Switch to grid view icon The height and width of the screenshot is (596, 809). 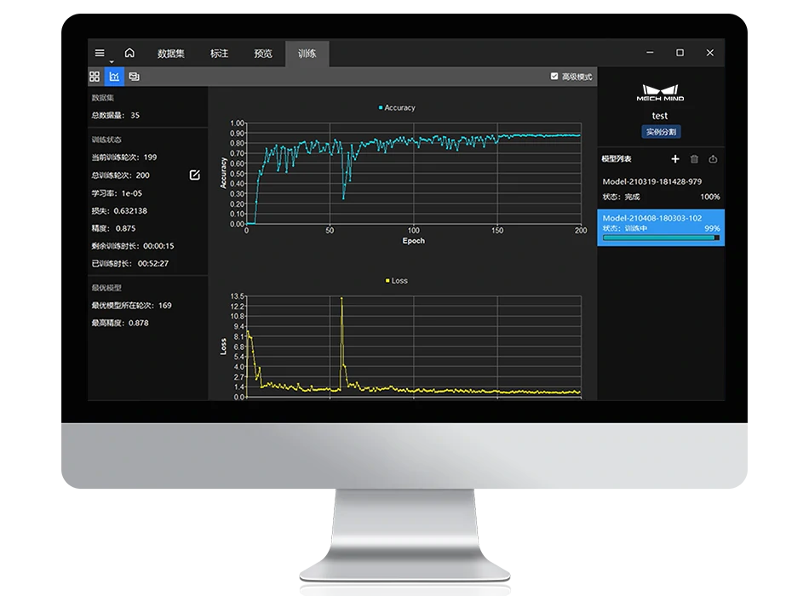pyautogui.click(x=95, y=77)
